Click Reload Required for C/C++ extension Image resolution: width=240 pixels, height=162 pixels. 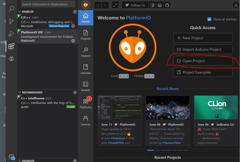click(x=59, y=26)
